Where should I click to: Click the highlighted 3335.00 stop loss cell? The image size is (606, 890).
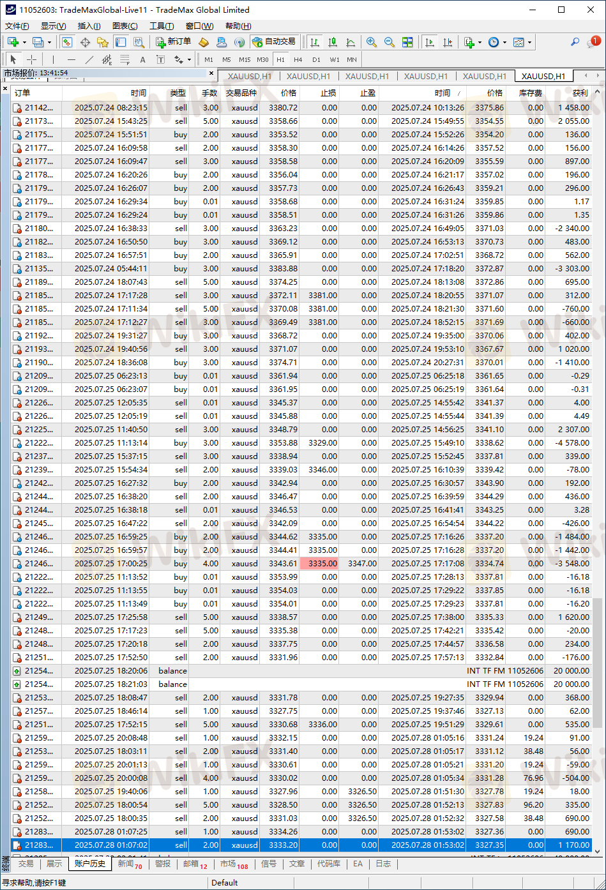click(x=319, y=564)
